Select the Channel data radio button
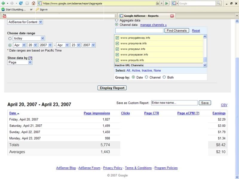This screenshot has width=239, height=179. click(x=117, y=24)
